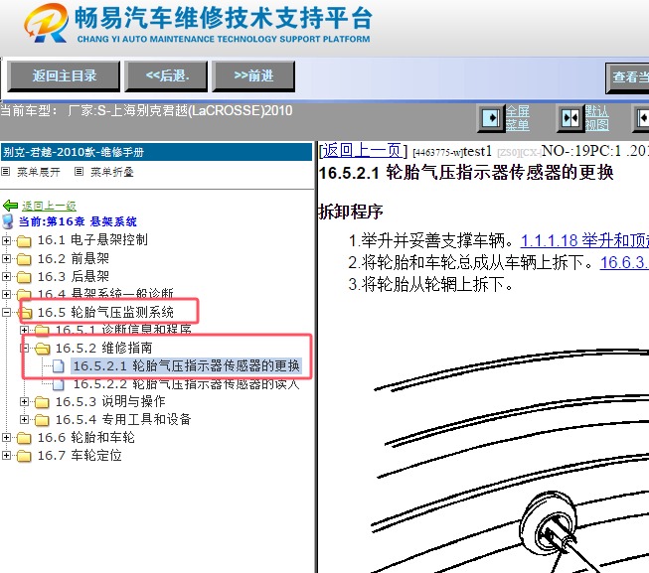Expand the 16.3 后悬架 node
This screenshot has height=573, width=649.
(x=6, y=276)
